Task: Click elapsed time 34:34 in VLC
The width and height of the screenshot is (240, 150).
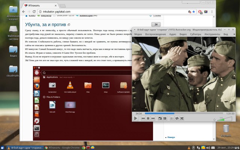Action: pos(138,113)
